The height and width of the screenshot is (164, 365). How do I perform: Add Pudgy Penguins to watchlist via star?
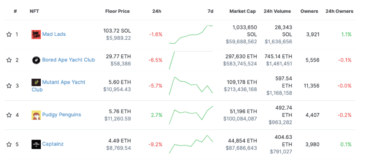[9, 115]
